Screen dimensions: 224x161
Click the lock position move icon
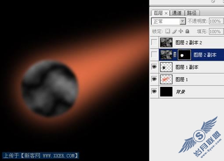(181, 31)
